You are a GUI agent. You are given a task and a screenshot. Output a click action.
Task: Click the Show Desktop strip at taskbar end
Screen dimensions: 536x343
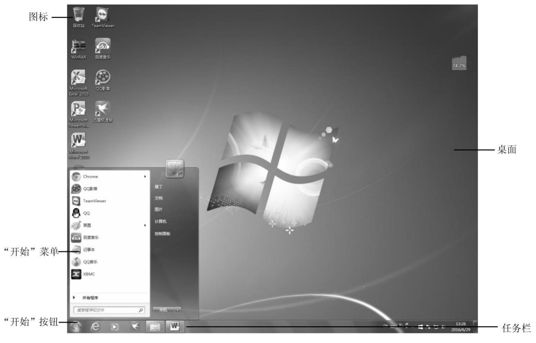point(475,327)
